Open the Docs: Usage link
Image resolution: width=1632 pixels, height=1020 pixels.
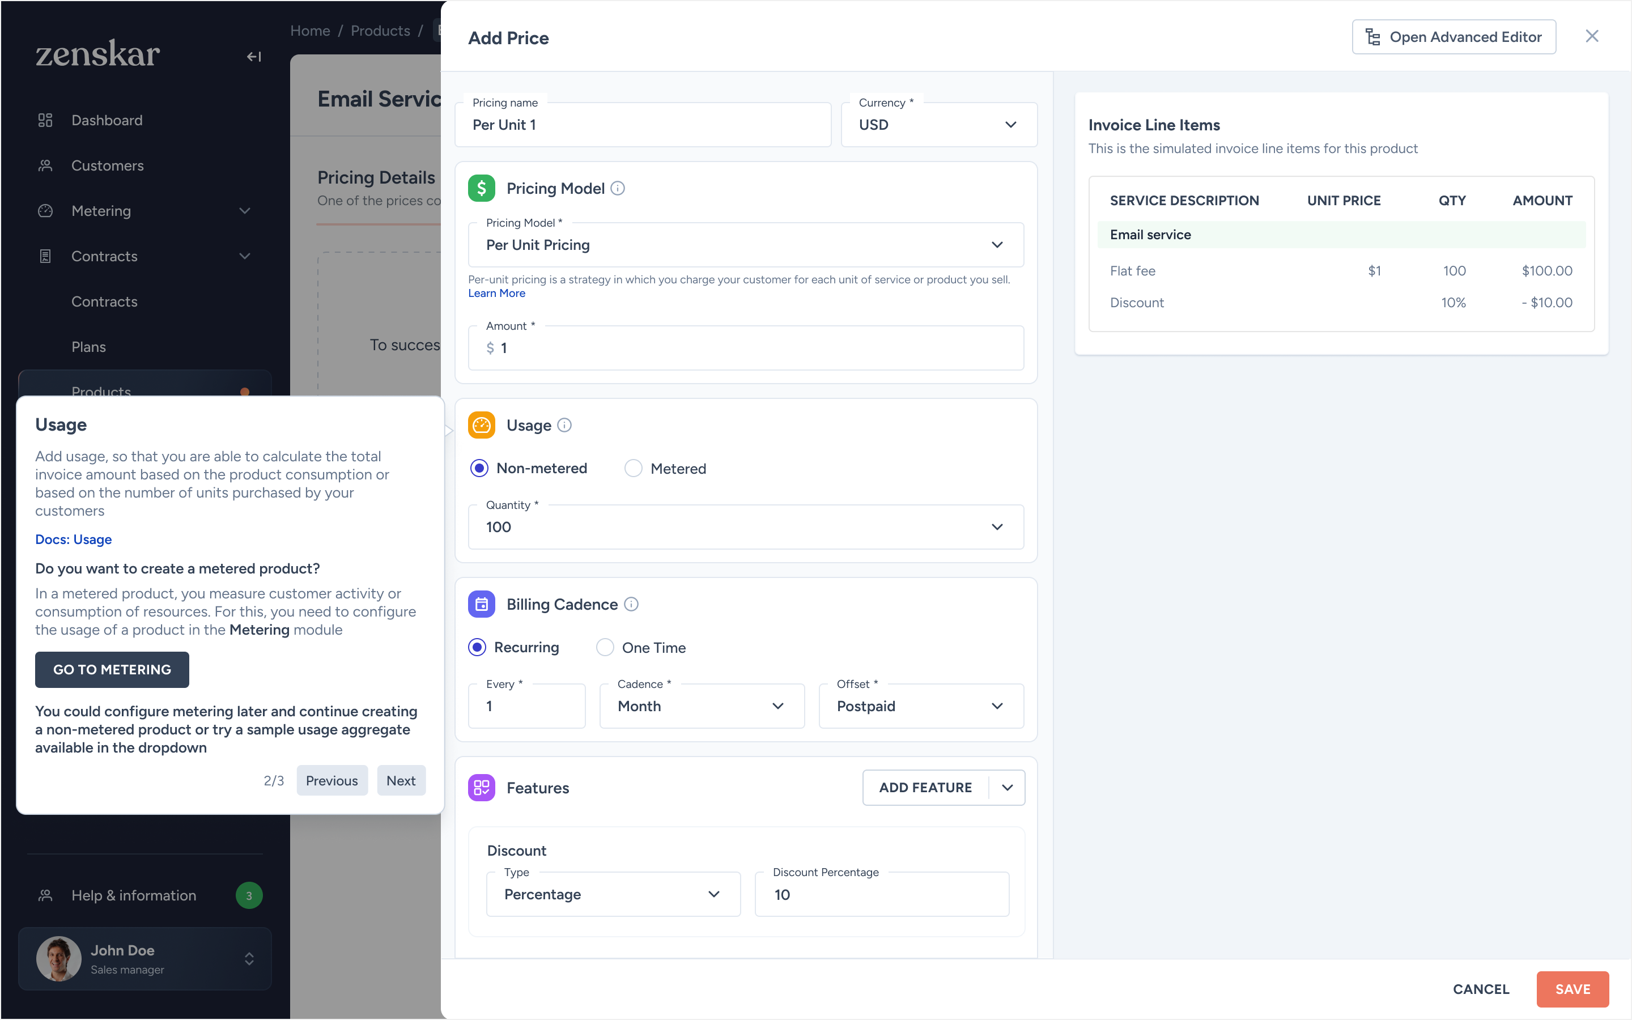[x=74, y=539]
